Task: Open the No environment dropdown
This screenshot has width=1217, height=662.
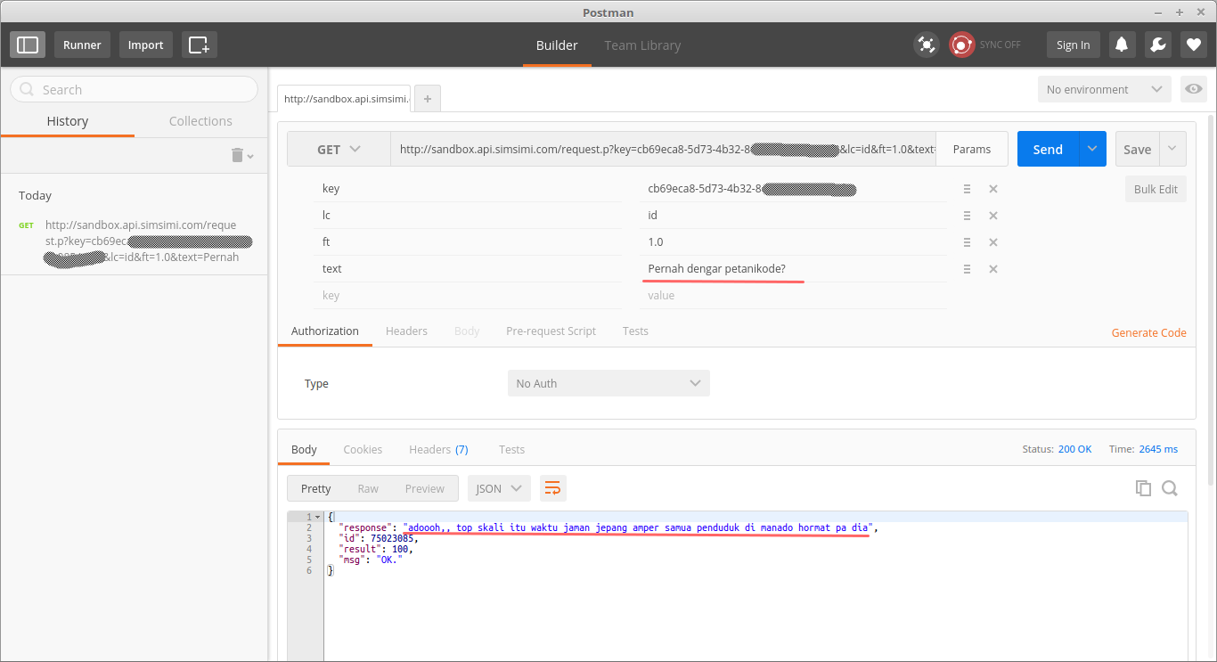Action: [x=1104, y=89]
